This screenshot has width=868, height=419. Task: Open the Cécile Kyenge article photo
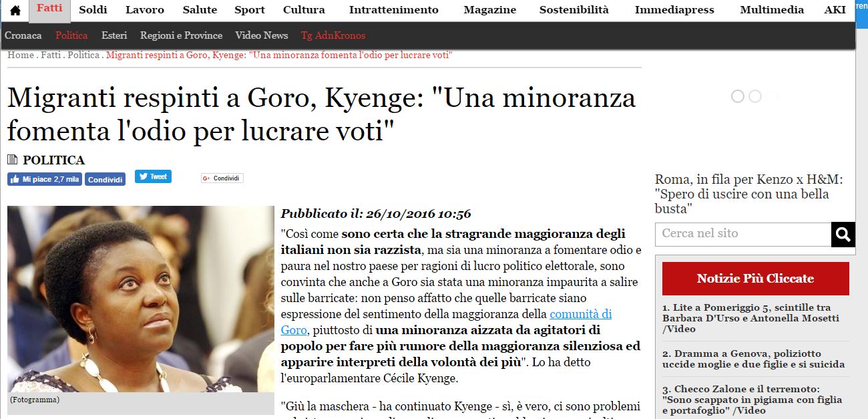[141, 299]
